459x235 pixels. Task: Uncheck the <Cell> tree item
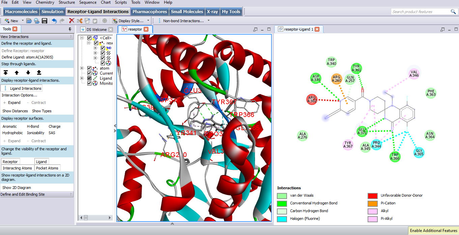click(x=89, y=38)
